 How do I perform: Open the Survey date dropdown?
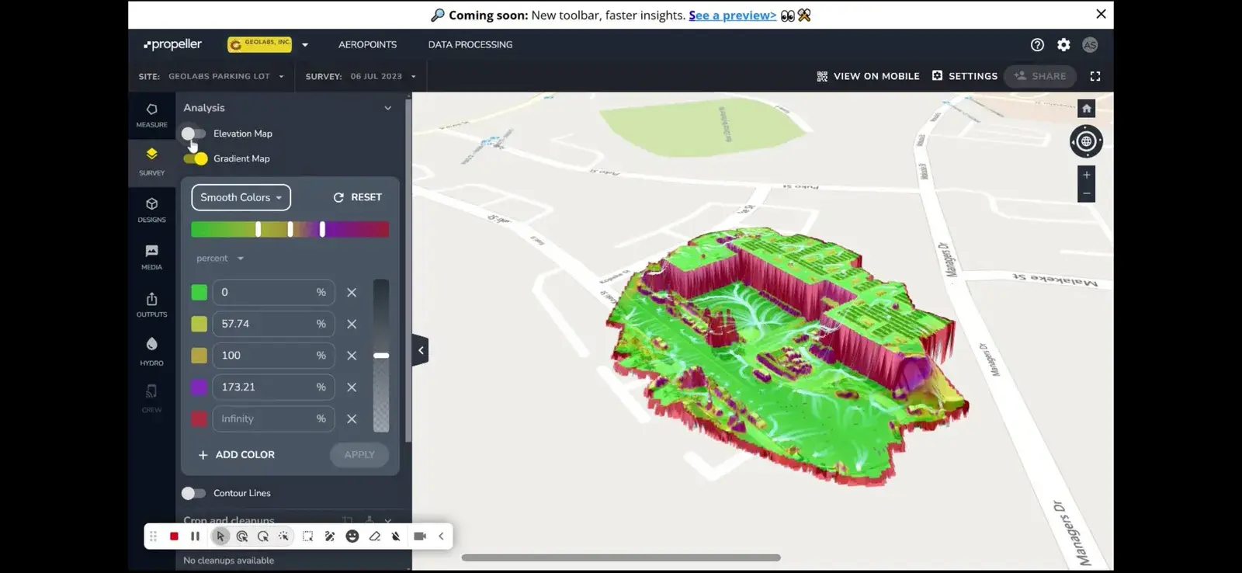[x=383, y=76]
